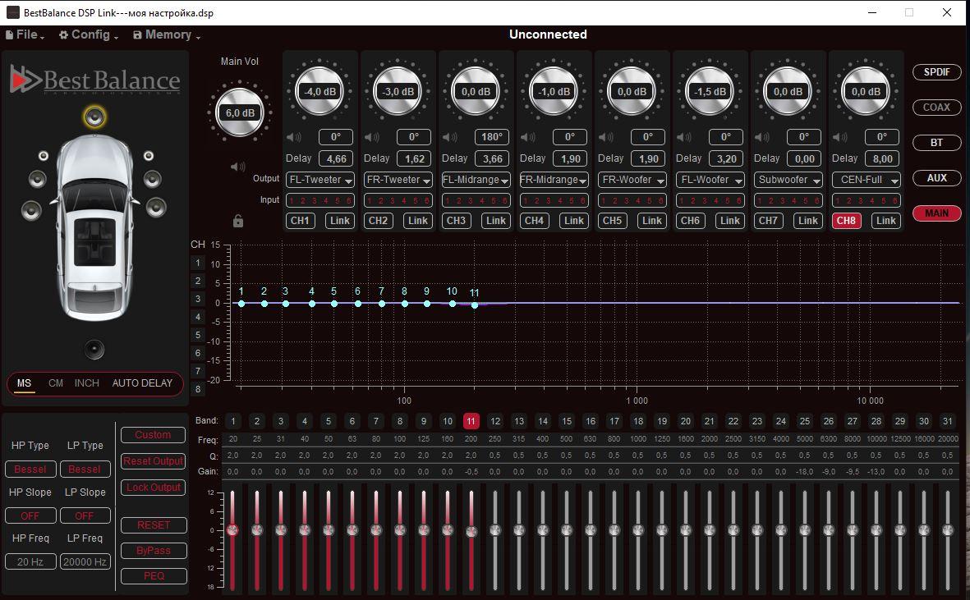Viewport: 970px width, 600px height.
Task: Click the padlock icon below Main Vol
Action: [x=238, y=221]
